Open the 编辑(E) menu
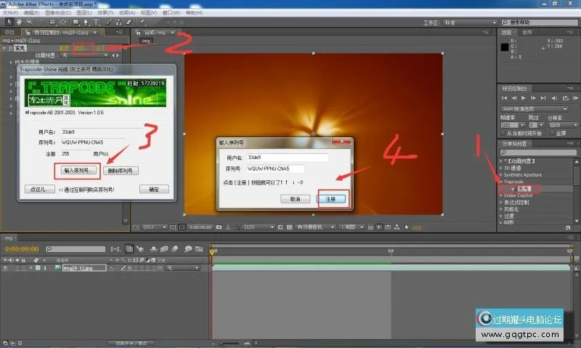 click(31, 13)
